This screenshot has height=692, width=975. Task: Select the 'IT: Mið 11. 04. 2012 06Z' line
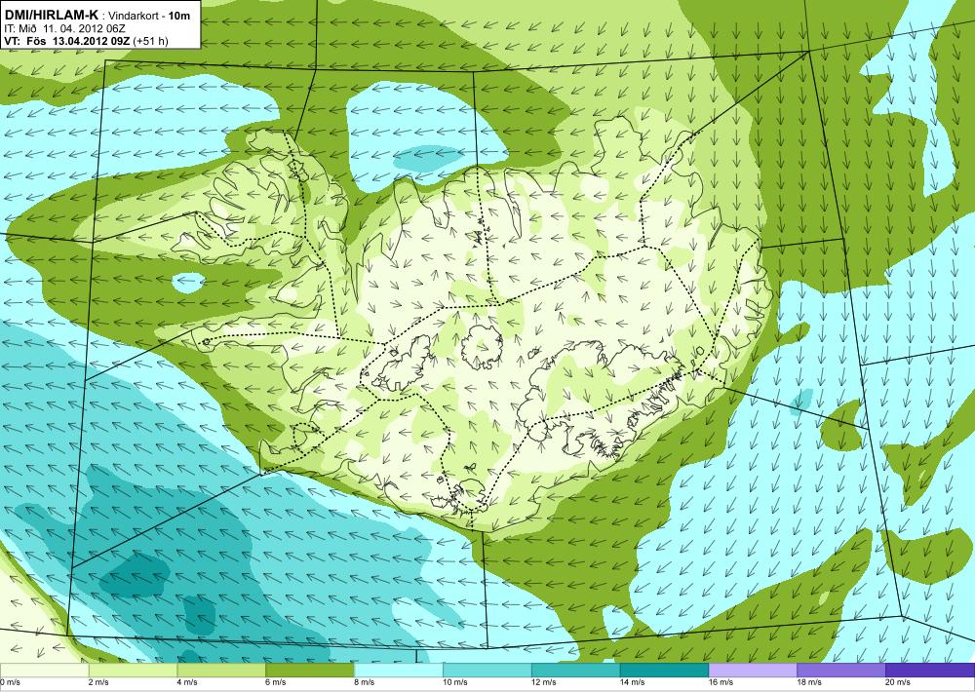coord(64,28)
